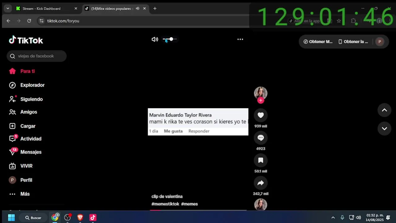
Task: Click Me gusta under the comment
Action: pos(173,131)
